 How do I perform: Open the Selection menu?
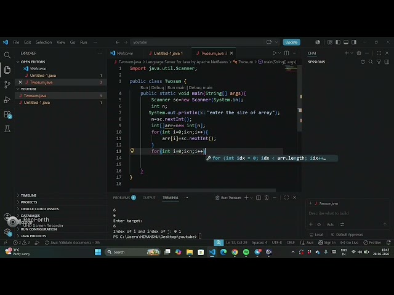tap(44, 42)
